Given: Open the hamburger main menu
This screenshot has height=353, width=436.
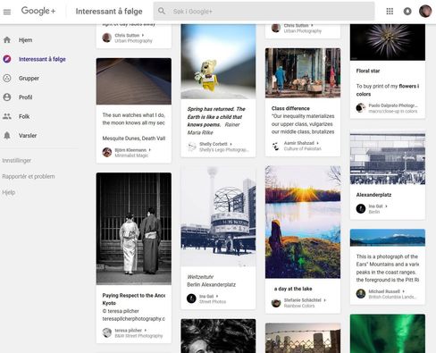Looking at the screenshot, I should click(7, 12).
